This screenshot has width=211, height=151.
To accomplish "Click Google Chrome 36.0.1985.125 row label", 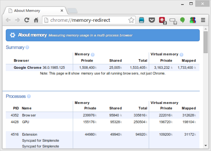I will click(39, 67).
